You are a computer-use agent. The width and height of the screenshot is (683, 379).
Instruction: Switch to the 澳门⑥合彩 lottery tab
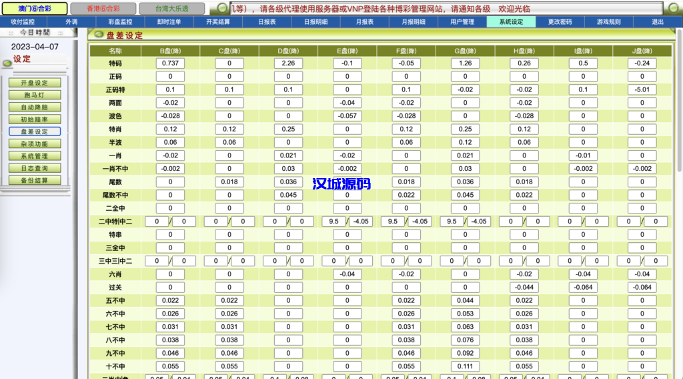[29, 9]
